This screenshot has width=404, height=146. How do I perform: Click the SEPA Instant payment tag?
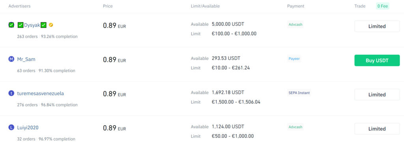pos(299,93)
